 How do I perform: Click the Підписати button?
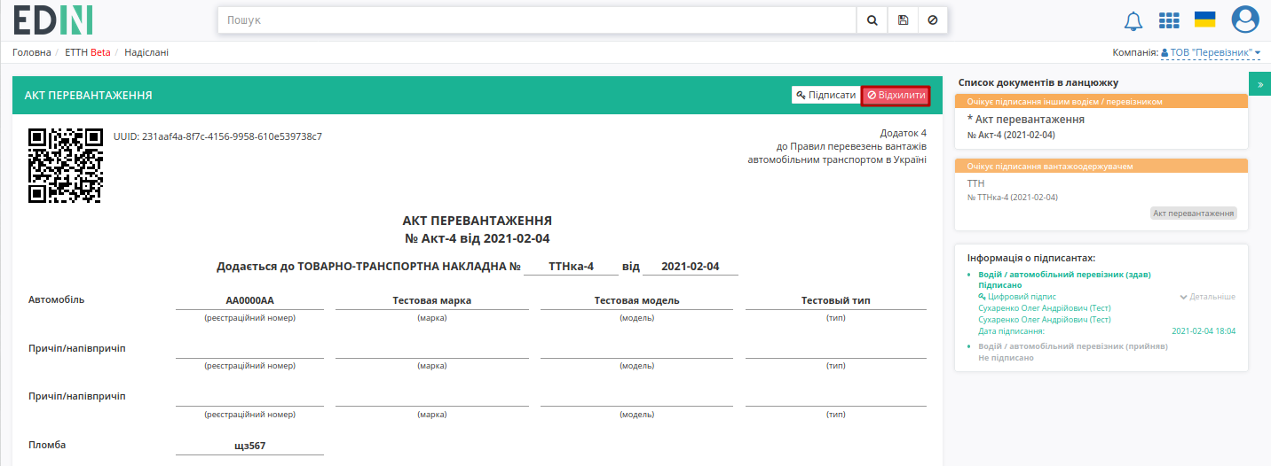tap(825, 95)
